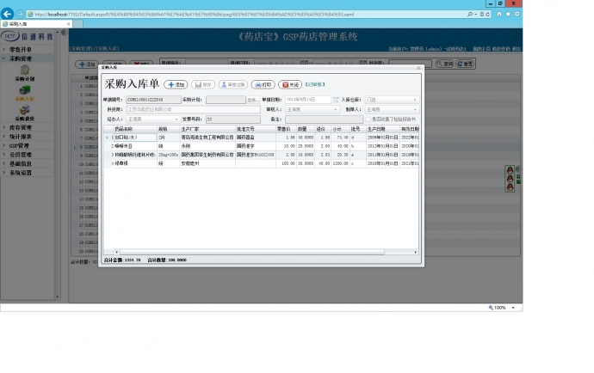Click the 采购退货 icon in sidebar
This screenshot has width=594, height=373.
[25, 110]
